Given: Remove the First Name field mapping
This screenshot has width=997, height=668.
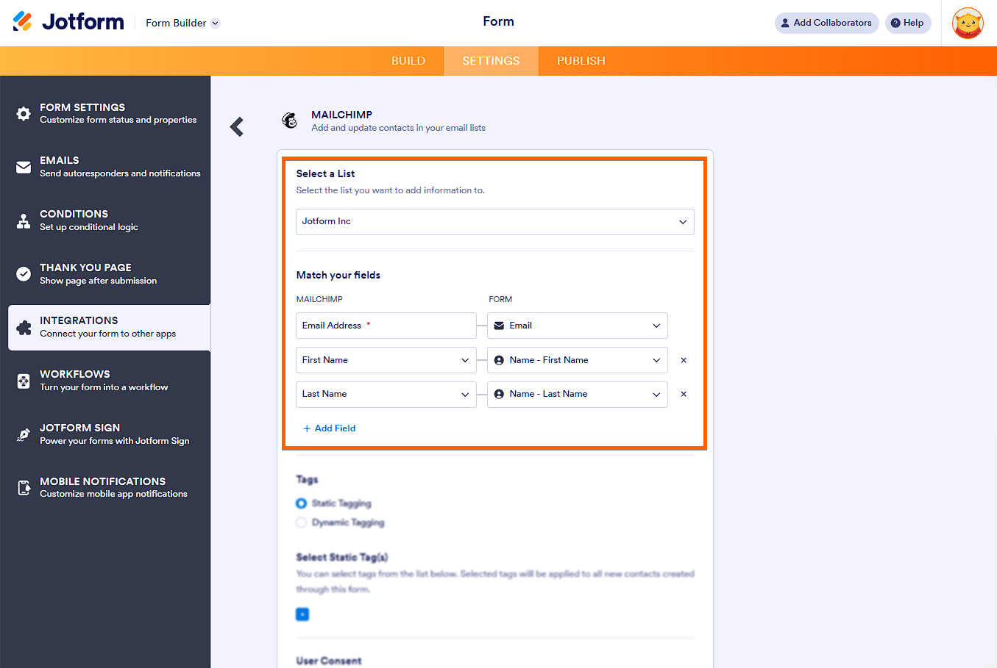Looking at the screenshot, I should [x=684, y=360].
